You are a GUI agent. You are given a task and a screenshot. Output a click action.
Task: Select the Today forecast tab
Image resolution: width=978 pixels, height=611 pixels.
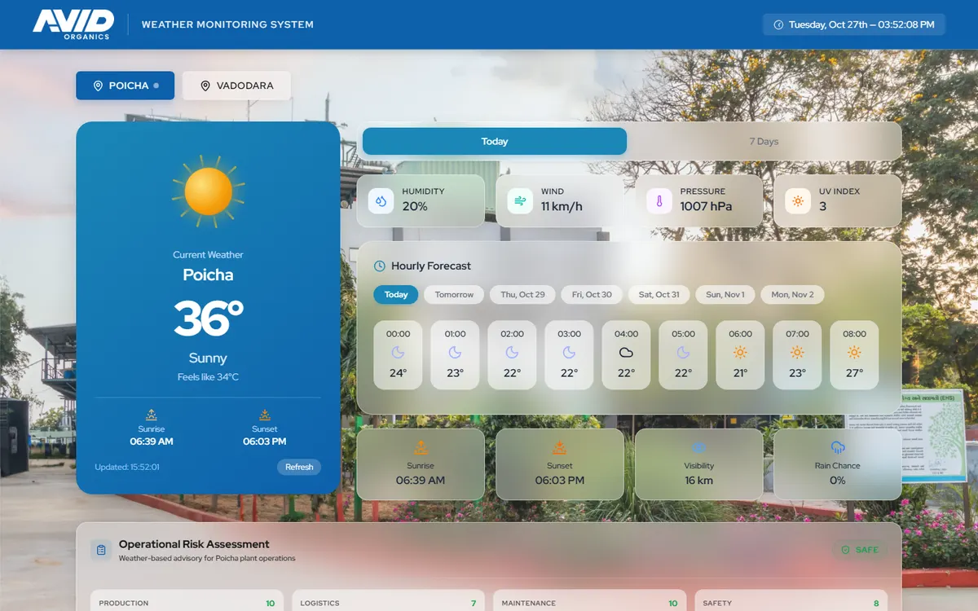(x=495, y=141)
